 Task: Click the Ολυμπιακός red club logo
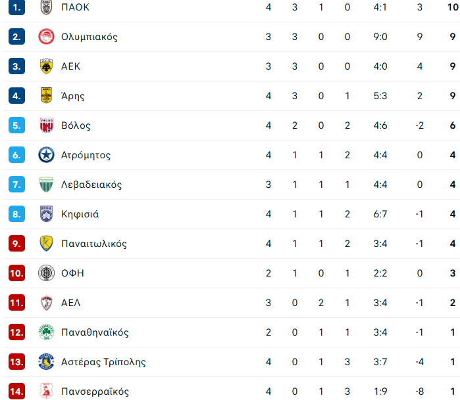pos(46,37)
